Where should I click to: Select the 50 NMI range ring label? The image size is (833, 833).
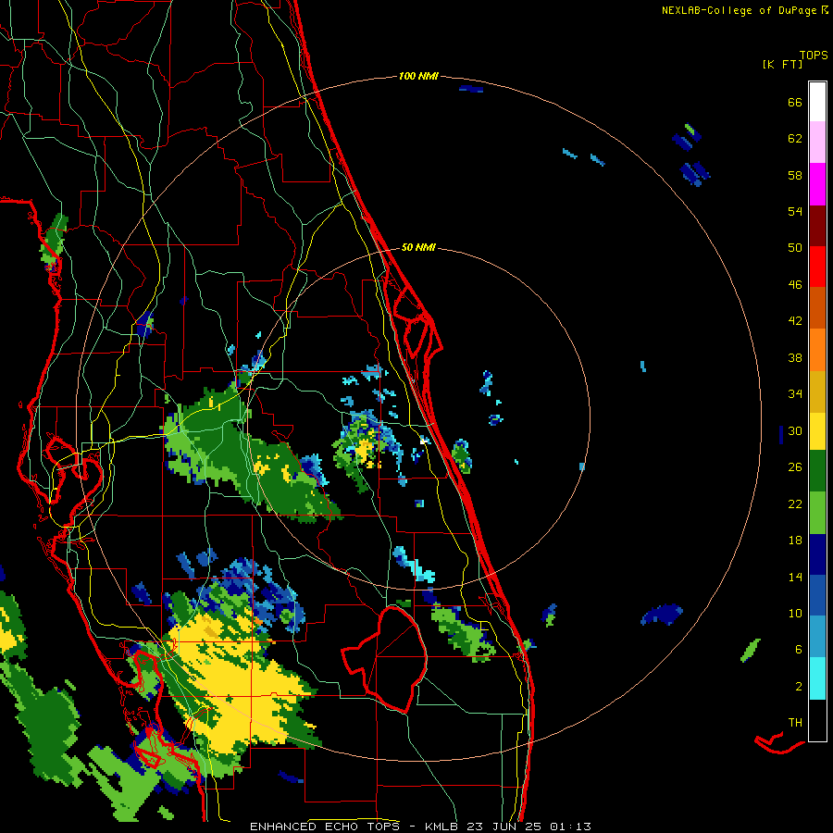pyautogui.click(x=418, y=247)
